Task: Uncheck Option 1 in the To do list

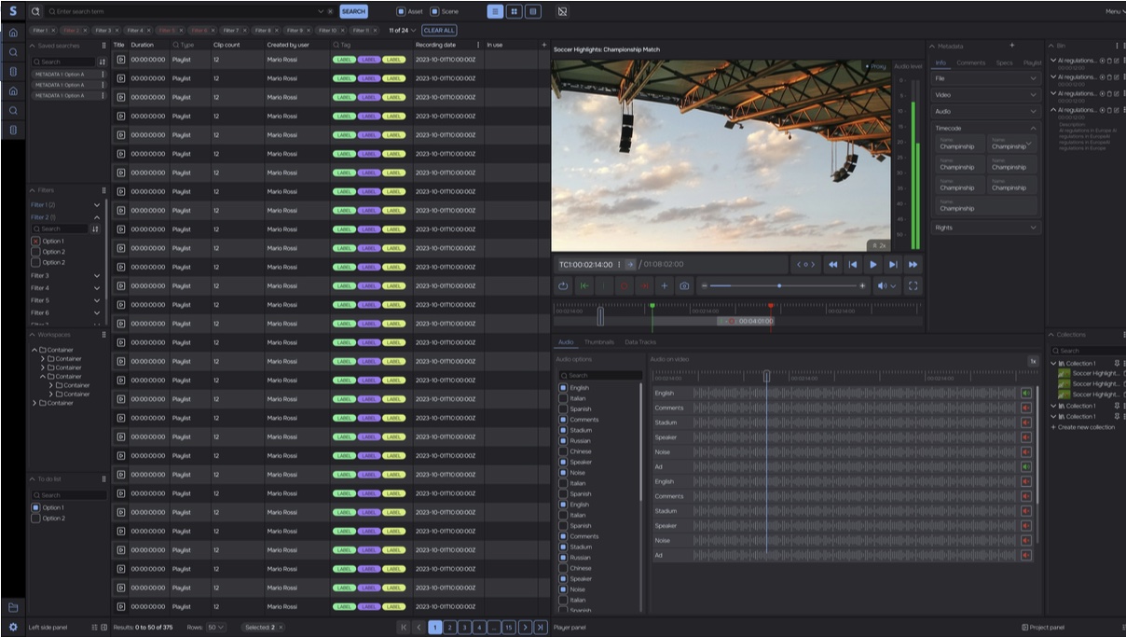Action: 36,507
